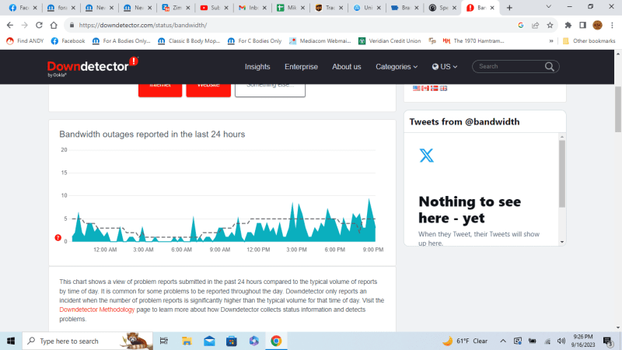Open the For C Bodies Only bookmark
The width and height of the screenshot is (622, 350).
pos(255,41)
